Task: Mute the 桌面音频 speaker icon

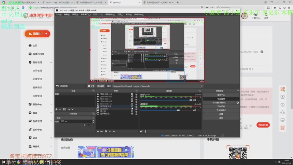Action: click(194, 110)
